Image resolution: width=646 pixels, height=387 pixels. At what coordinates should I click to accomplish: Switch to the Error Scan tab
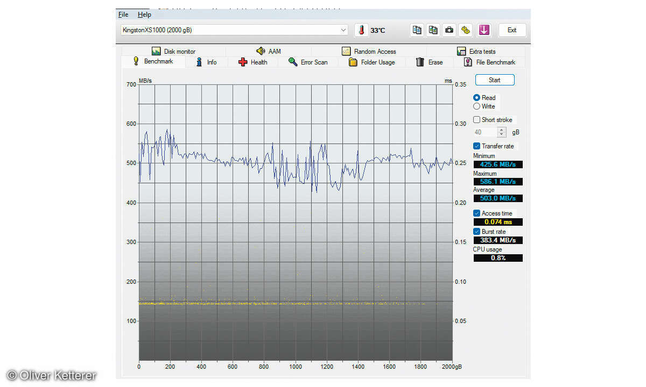point(308,62)
